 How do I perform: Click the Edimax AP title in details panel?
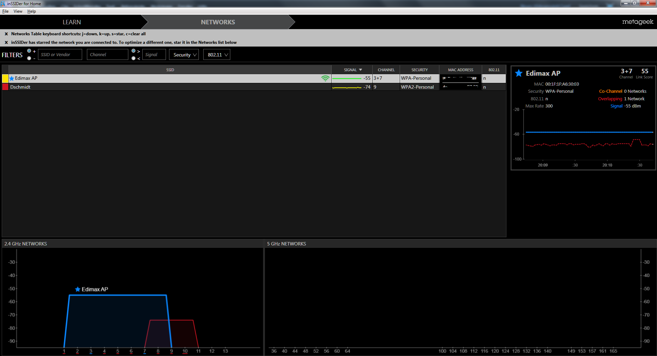(543, 73)
